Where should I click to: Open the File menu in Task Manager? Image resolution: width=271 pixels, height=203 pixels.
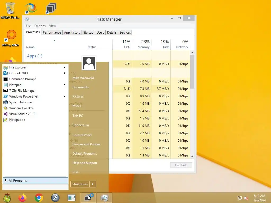[x=28, y=26]
